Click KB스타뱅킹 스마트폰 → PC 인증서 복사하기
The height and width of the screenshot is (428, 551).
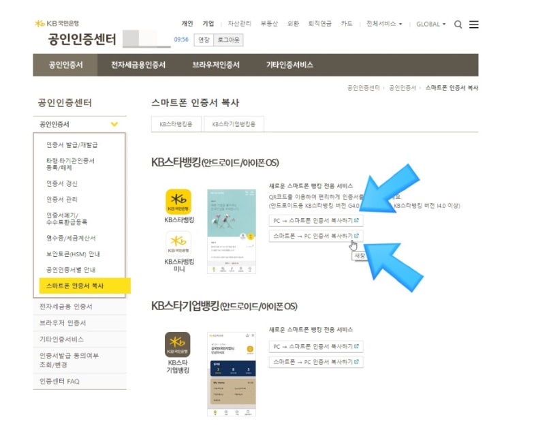pos(316,236)
